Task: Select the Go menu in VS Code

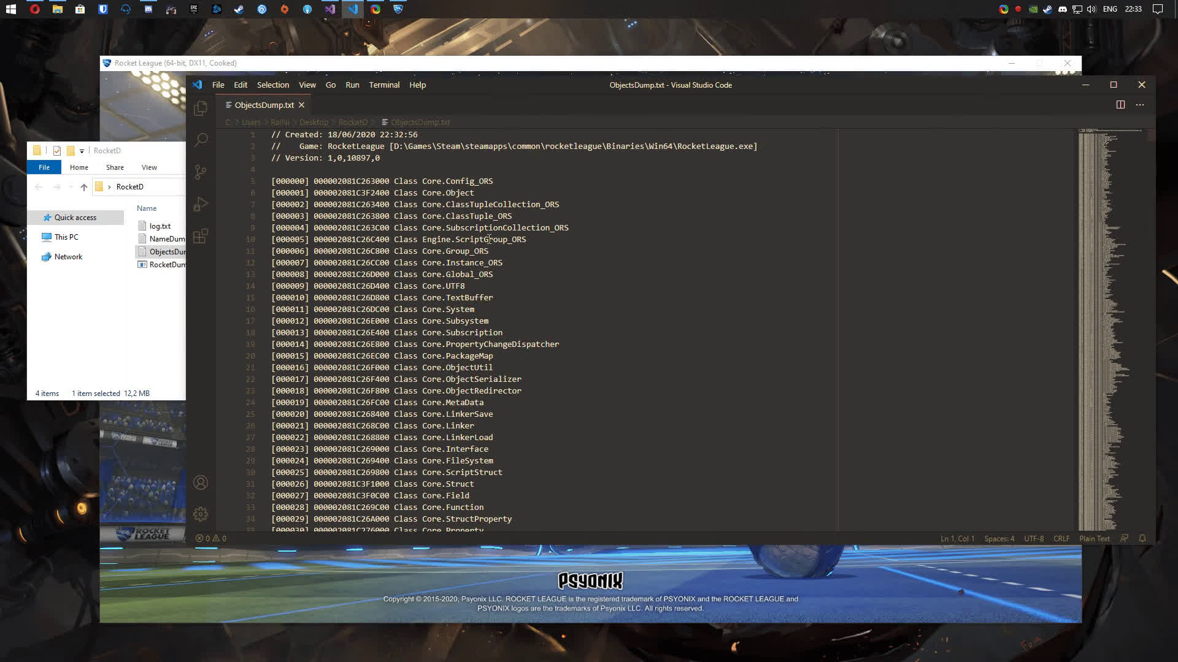Action: tap(330, 84)
